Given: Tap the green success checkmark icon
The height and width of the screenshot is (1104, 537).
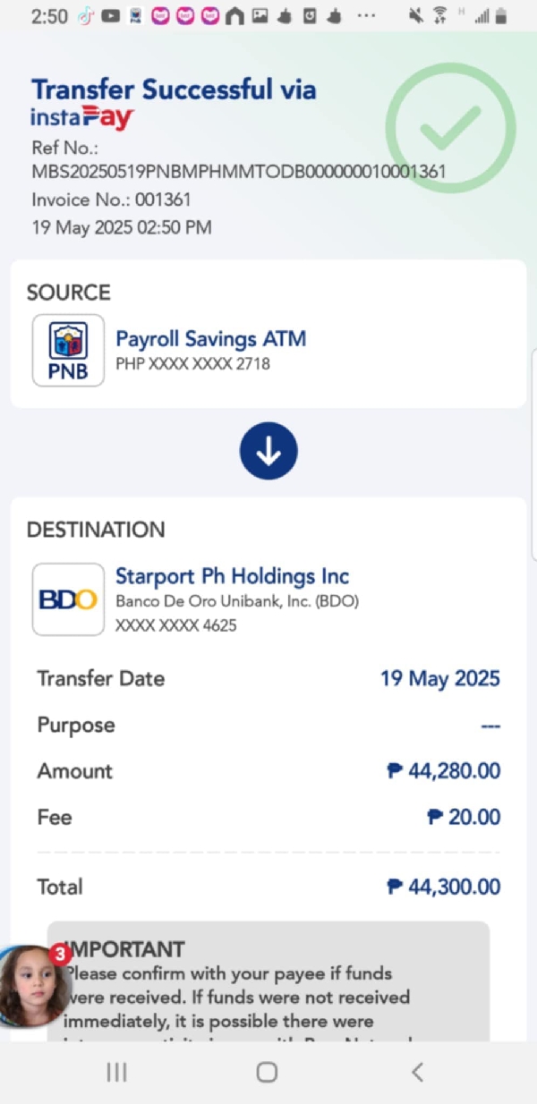Looking at the screenshot, I should pyautogui.click(x=450, y=127).
